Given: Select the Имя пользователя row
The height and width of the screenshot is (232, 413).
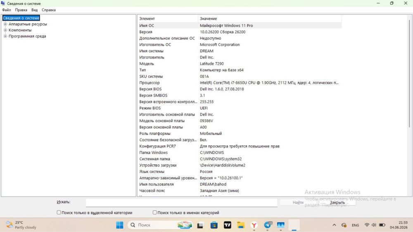Looking at the screenshot, I should [x=240, y=185].
